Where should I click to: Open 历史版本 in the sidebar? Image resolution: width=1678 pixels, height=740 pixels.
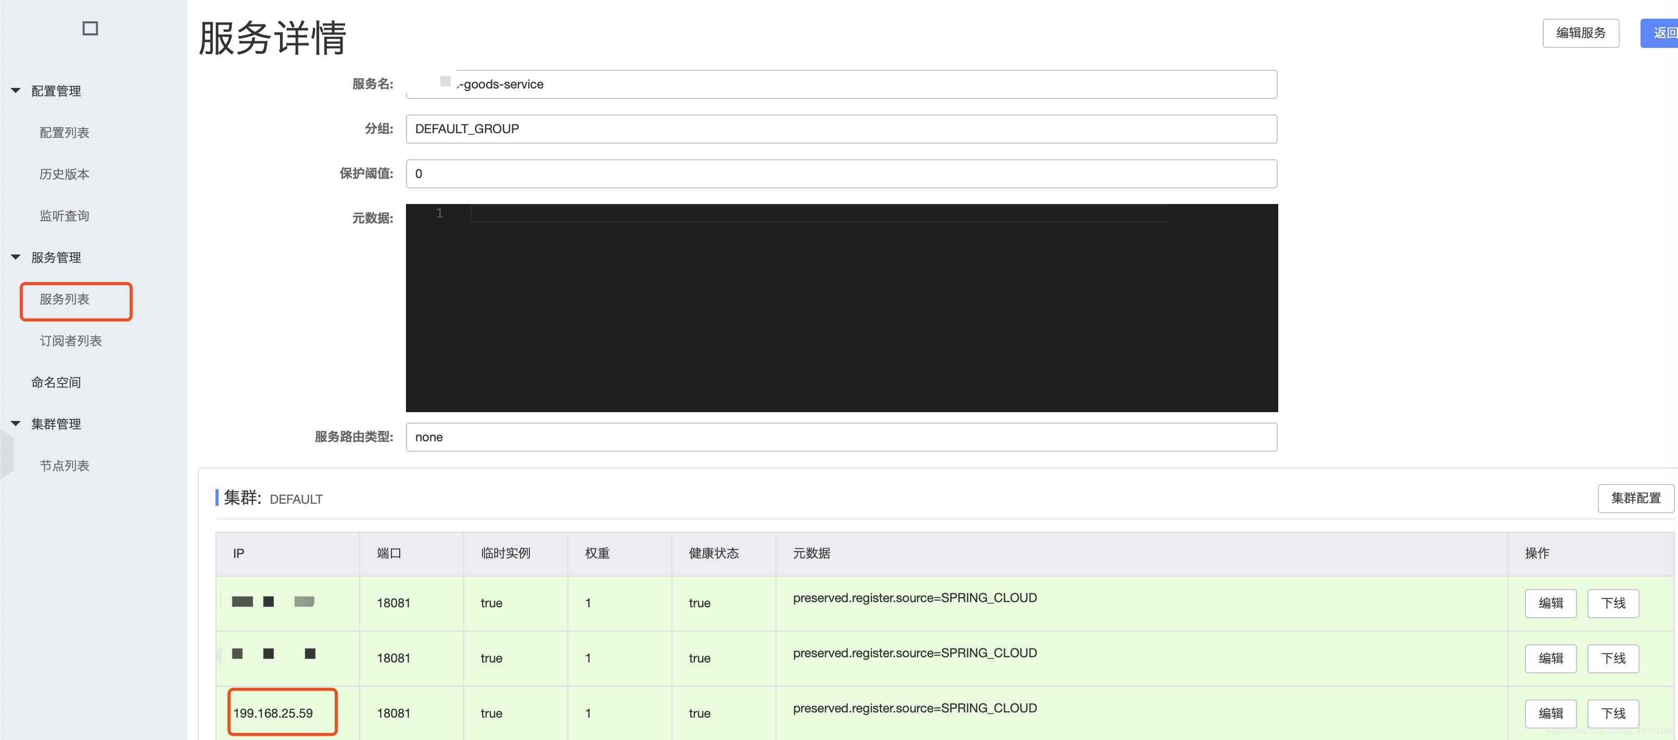64,174
